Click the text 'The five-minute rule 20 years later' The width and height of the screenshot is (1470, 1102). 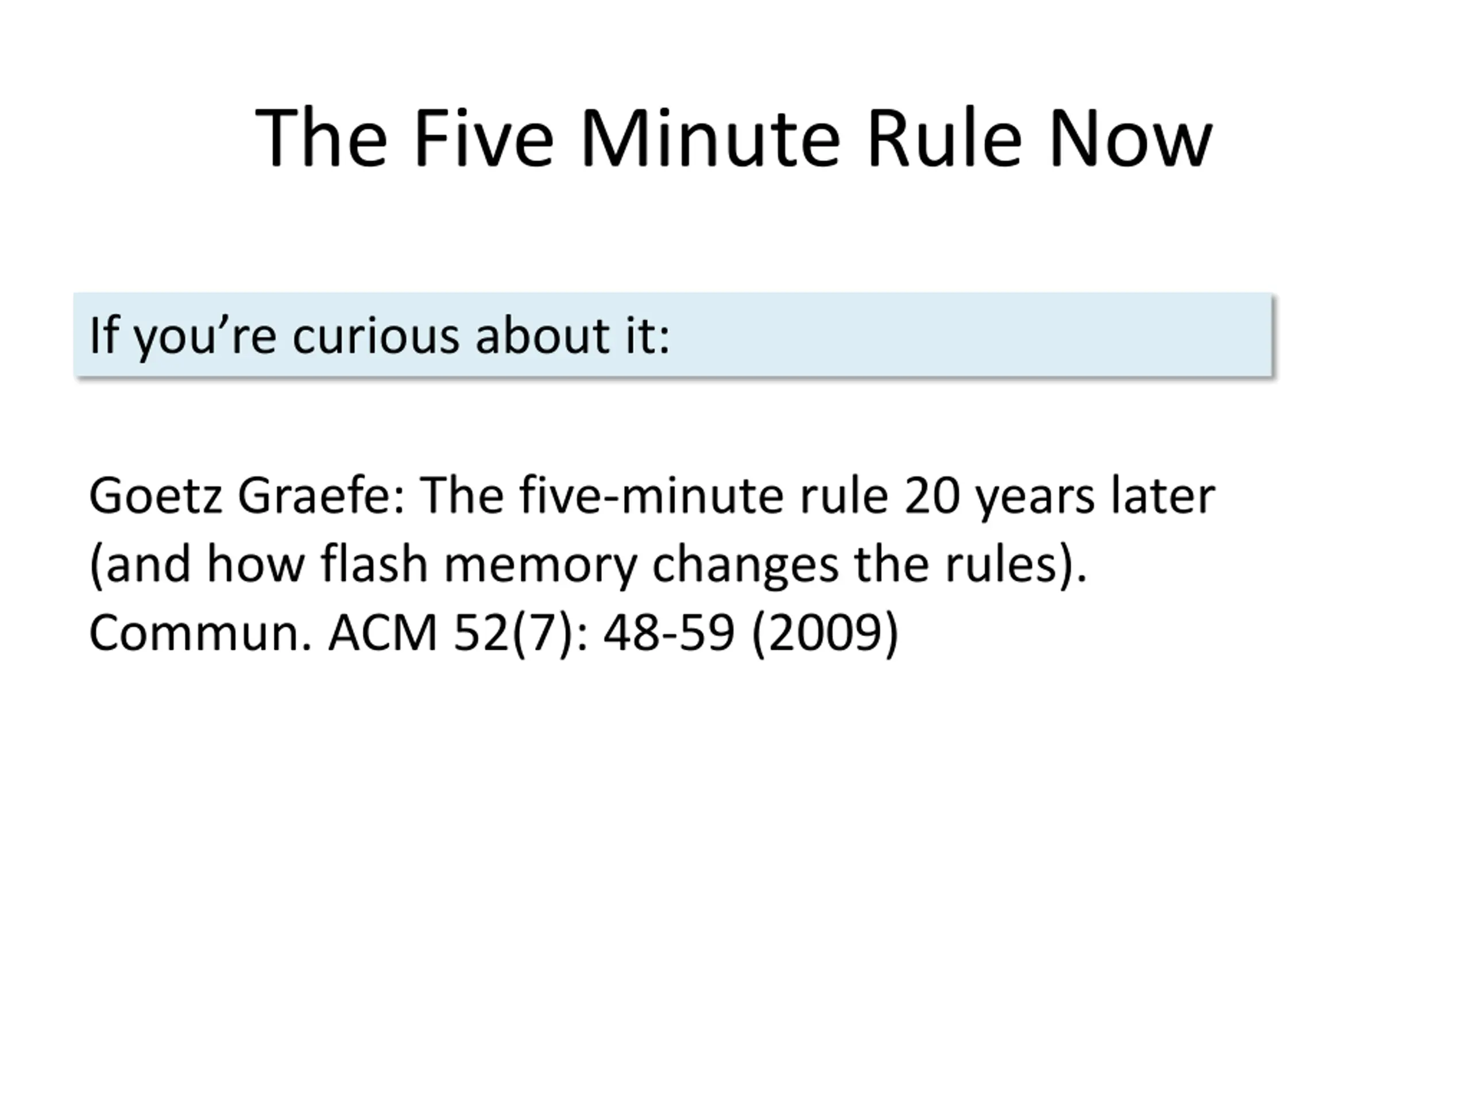[x=818, y=496]
